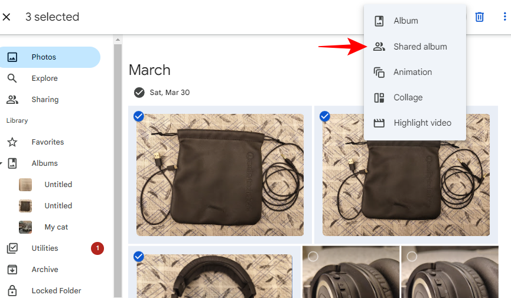Image resolution: width=511 pixels, height=298 pixels.
Task: Click the Explore magnifier icon
Action: pos(12,78)
